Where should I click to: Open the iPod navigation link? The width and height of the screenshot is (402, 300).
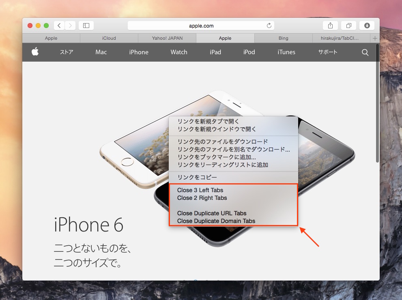pos(249,52)
